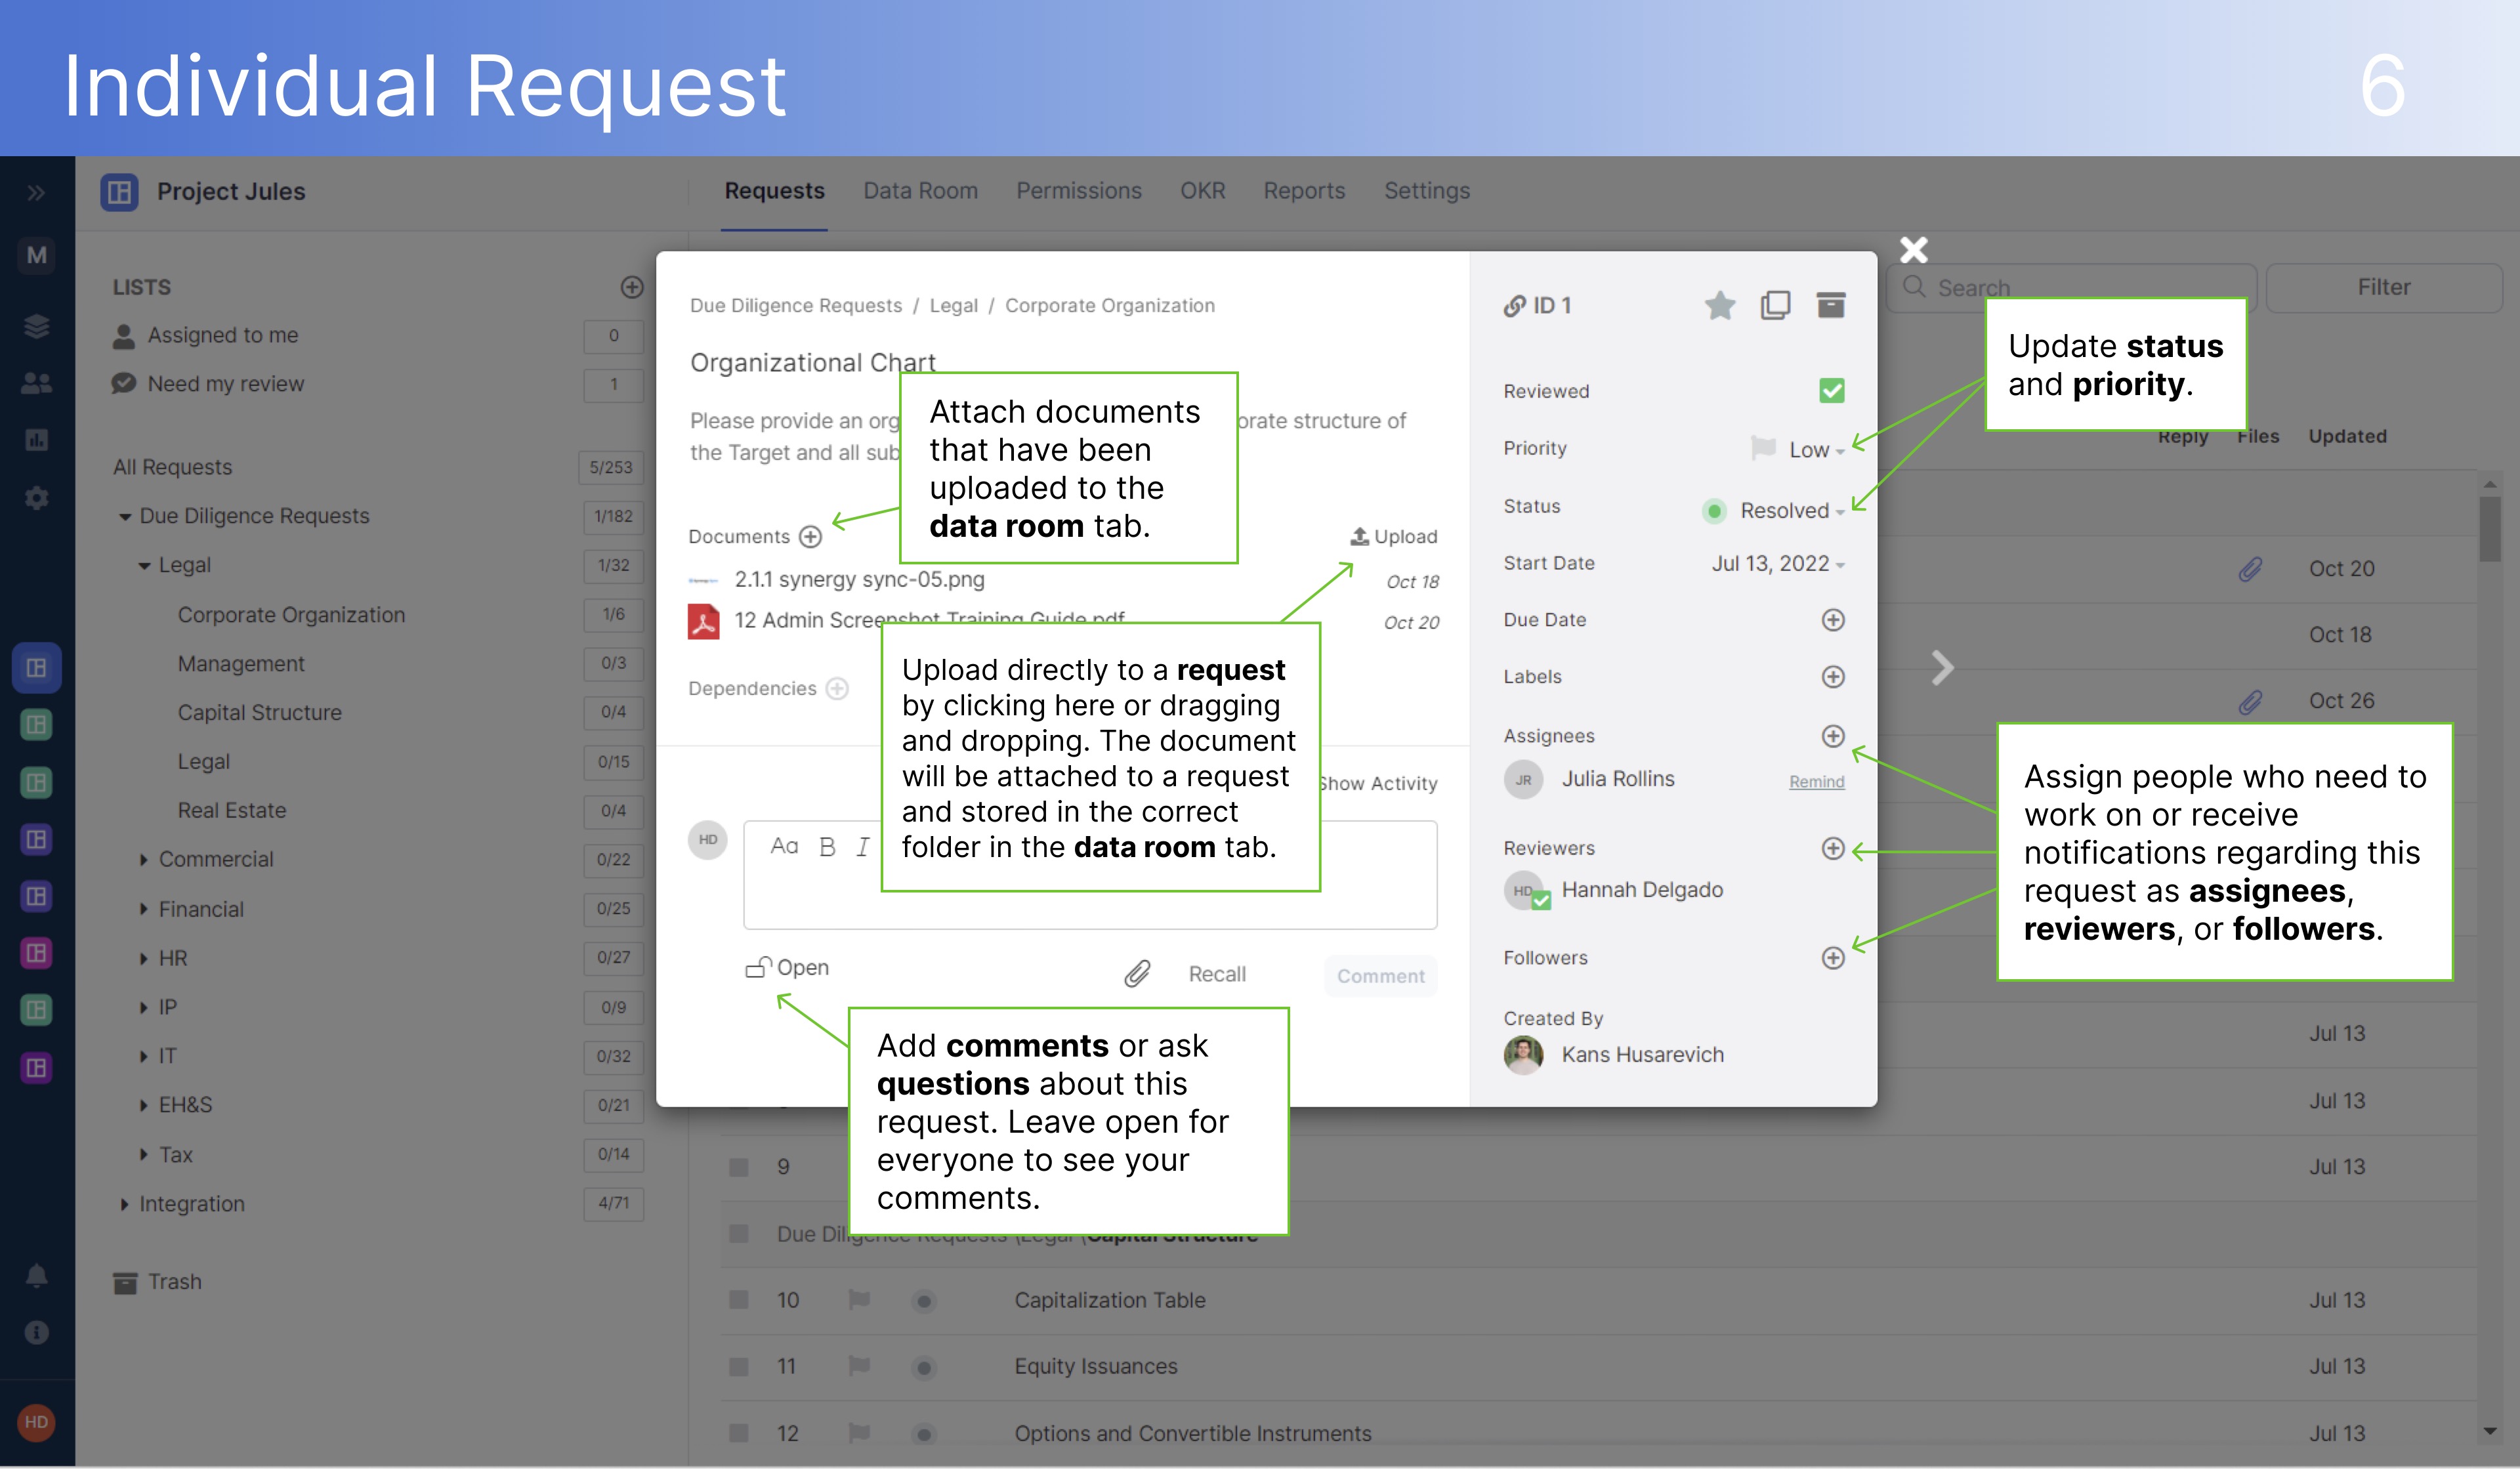Open the settings gear in the sidebar
This screenshot has height=1470, width=2520.
click(36, 497)
